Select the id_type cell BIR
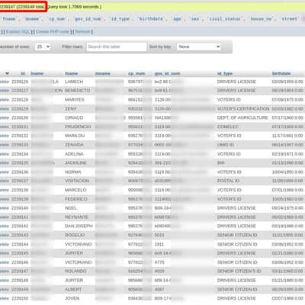Screen dimensions: 305x305 pos(221,162)
